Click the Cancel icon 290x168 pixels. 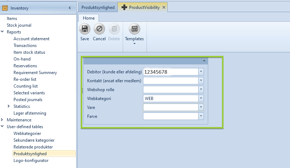(99, 29)
